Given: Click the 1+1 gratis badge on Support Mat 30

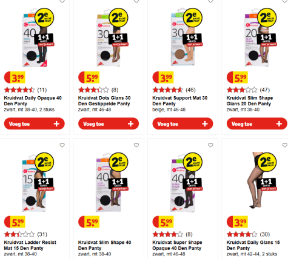Looking at the screenshot, I should pos(192,40).
